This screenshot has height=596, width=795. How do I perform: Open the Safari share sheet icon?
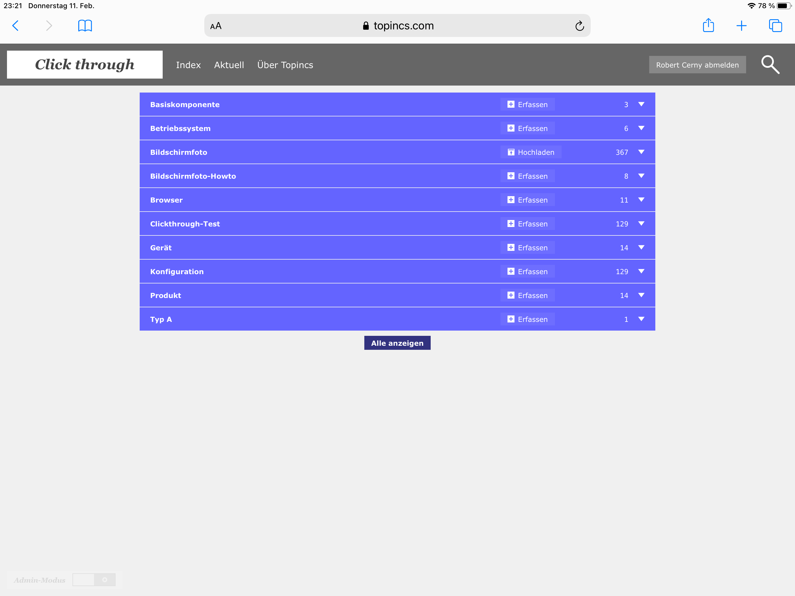point(708,26)
